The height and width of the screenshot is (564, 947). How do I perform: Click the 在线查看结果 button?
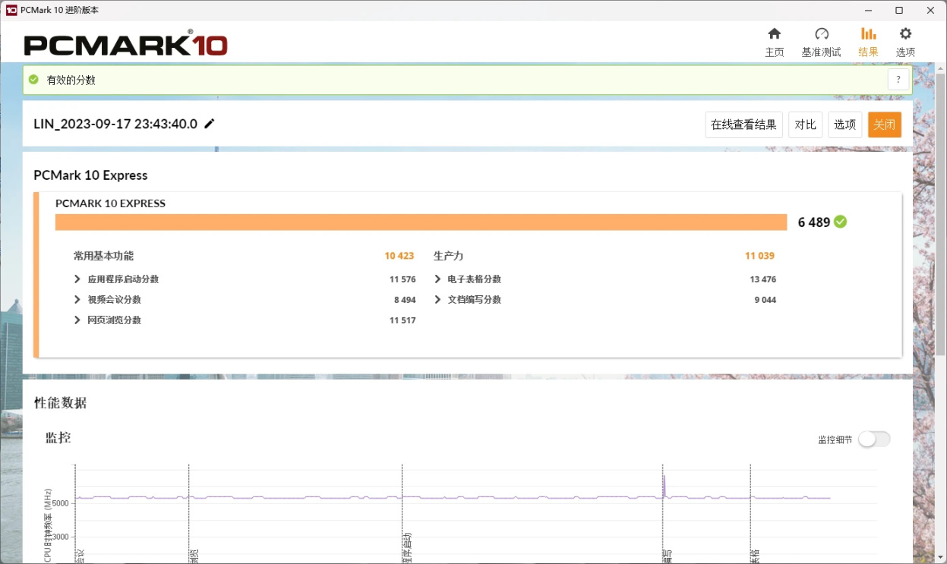tap(743, 124)
